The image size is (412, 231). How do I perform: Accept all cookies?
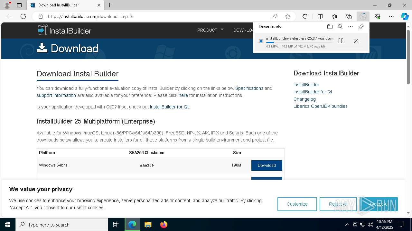coord(379,204)
